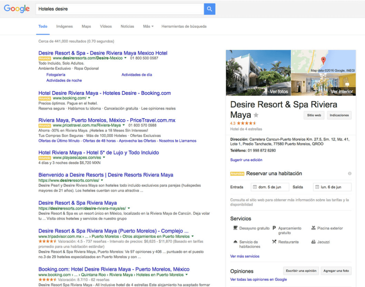The width and height of the screenshot is (365, 287).
Task: Open PriceTravel.com.mx Riviera Maya ad title
Action: coord(107,120)
